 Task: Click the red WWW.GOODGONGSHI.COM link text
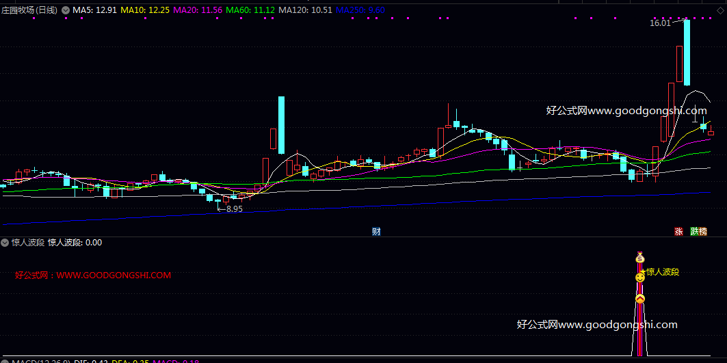tap(114, 275)
